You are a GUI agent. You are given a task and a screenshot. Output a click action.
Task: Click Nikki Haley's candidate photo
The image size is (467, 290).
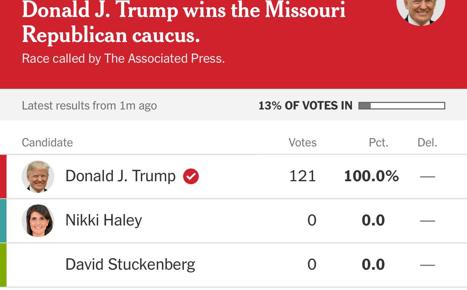pos(38,220)
